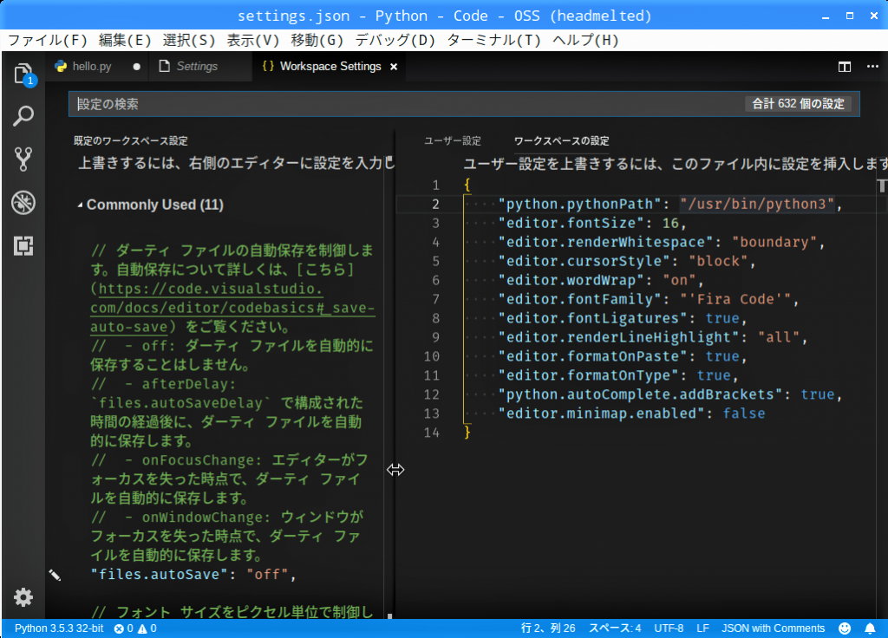The width and height of the screenshot is (888, 638).
Task: Switch to the hello.py tab
Action: (91, 67)
